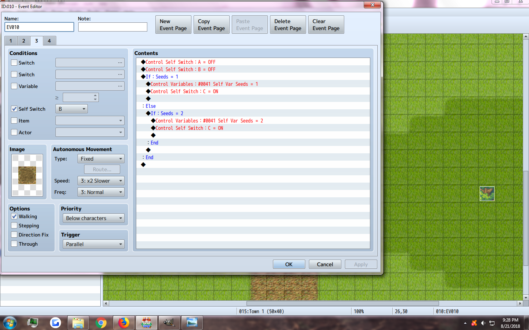Switch to RPG Maker taskbar icon
529x330 pixels.
click(x=147, y=323)
